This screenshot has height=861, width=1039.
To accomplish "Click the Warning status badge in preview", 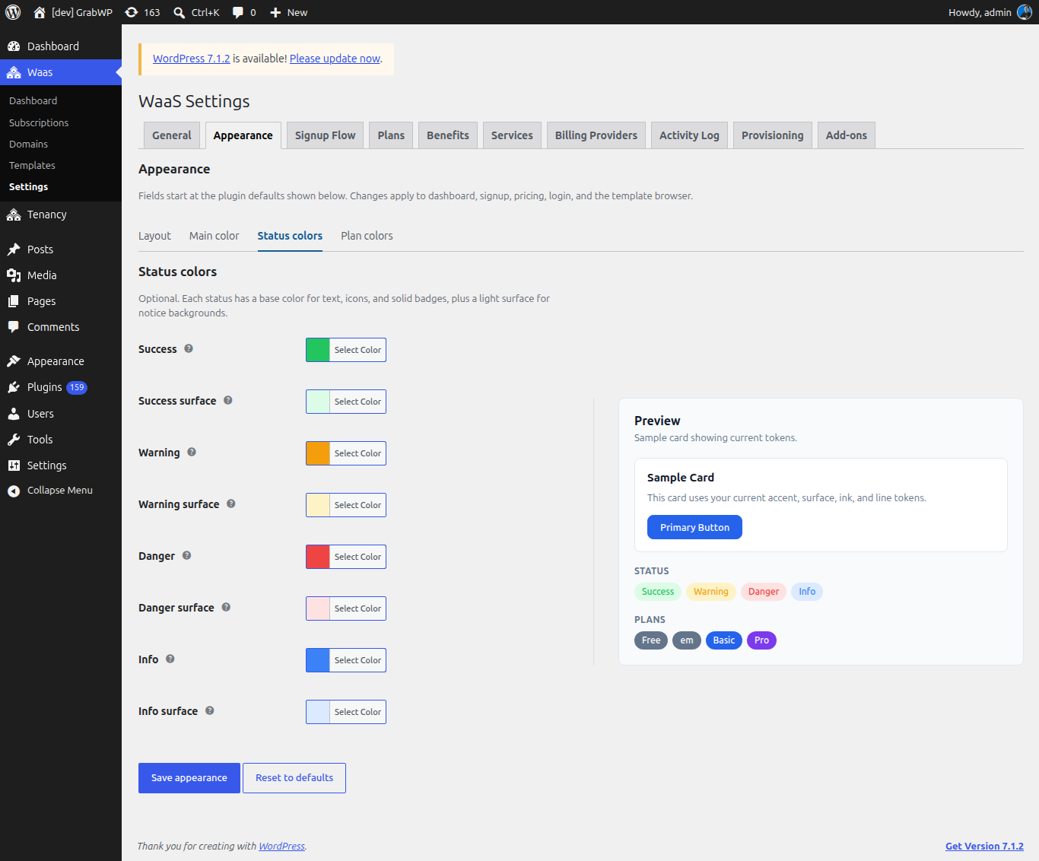I will pos(711,592).
